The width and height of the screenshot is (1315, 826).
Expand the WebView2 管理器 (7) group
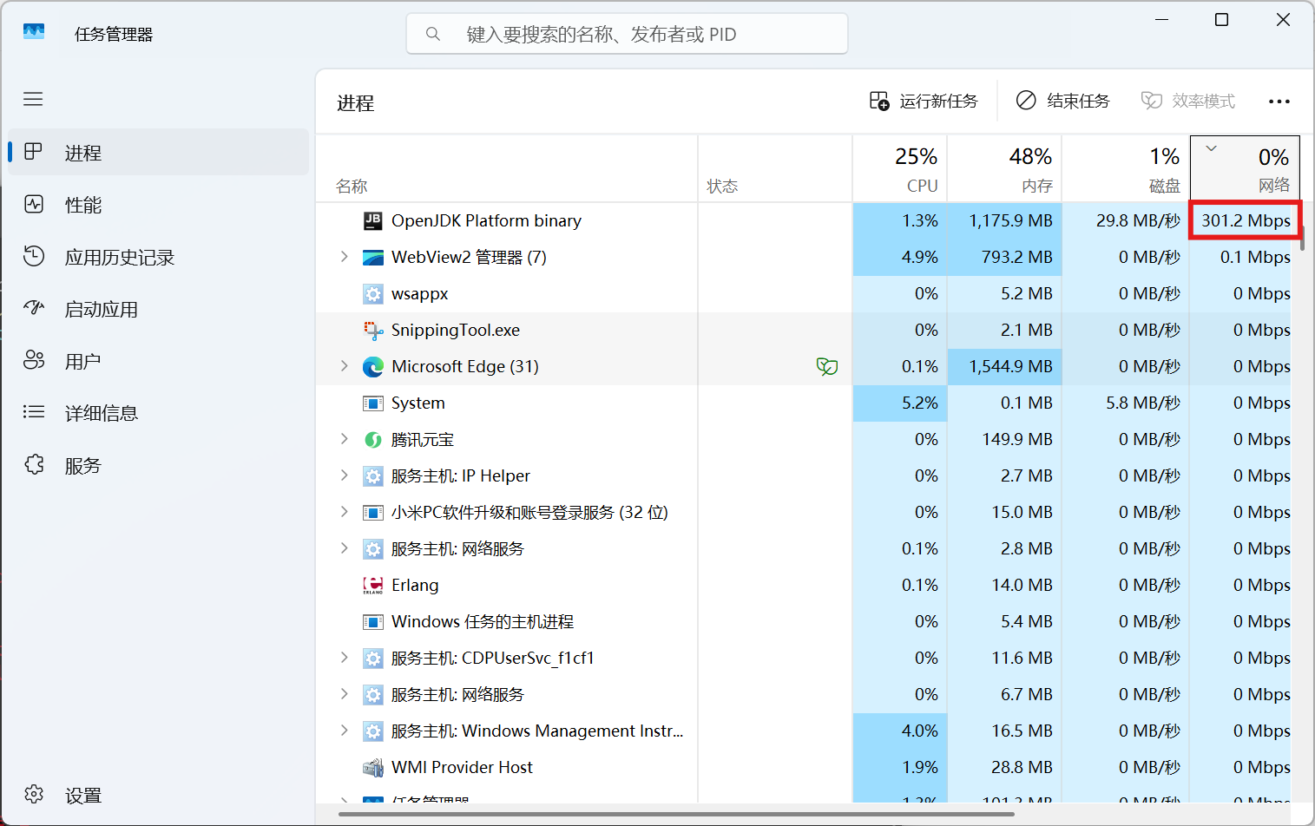[x=345, y=257]
